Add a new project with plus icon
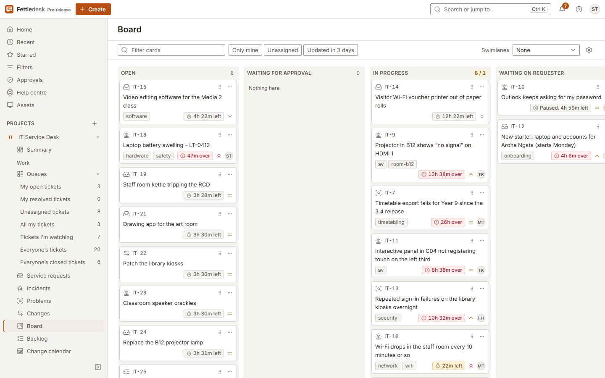Screen dimensions: 605x378 95,123
